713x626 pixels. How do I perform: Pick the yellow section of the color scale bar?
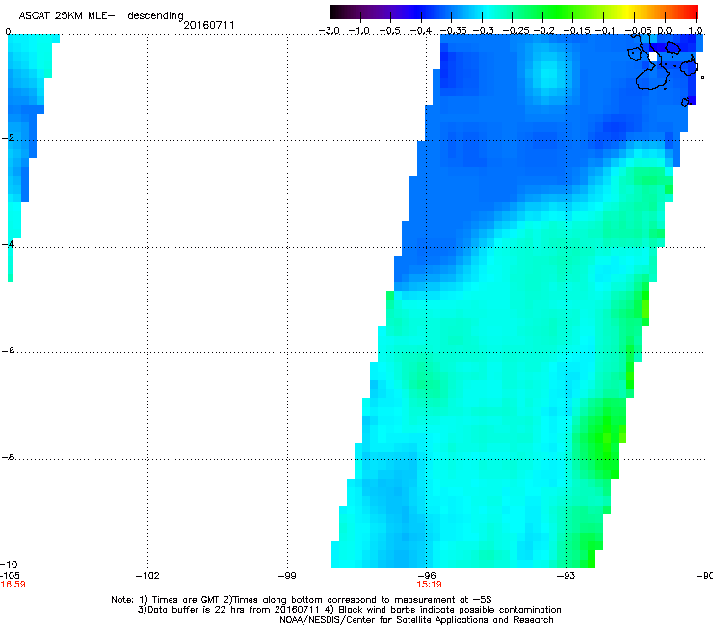coord(626,12)
